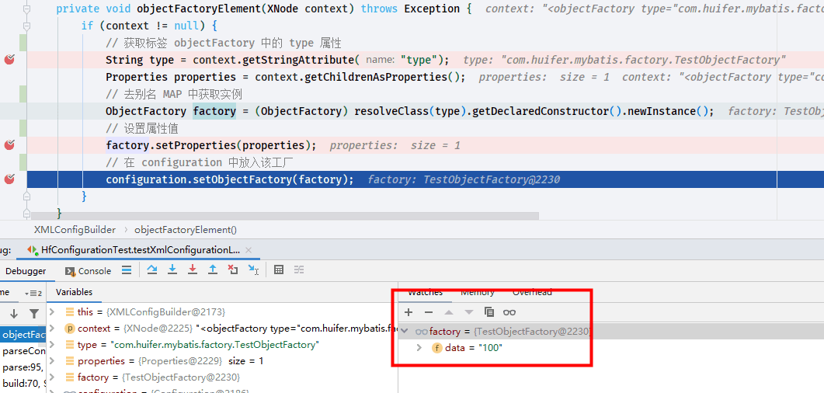Expand the type string variable
Screen dimensions: 824x393
(x=52, y=345)
